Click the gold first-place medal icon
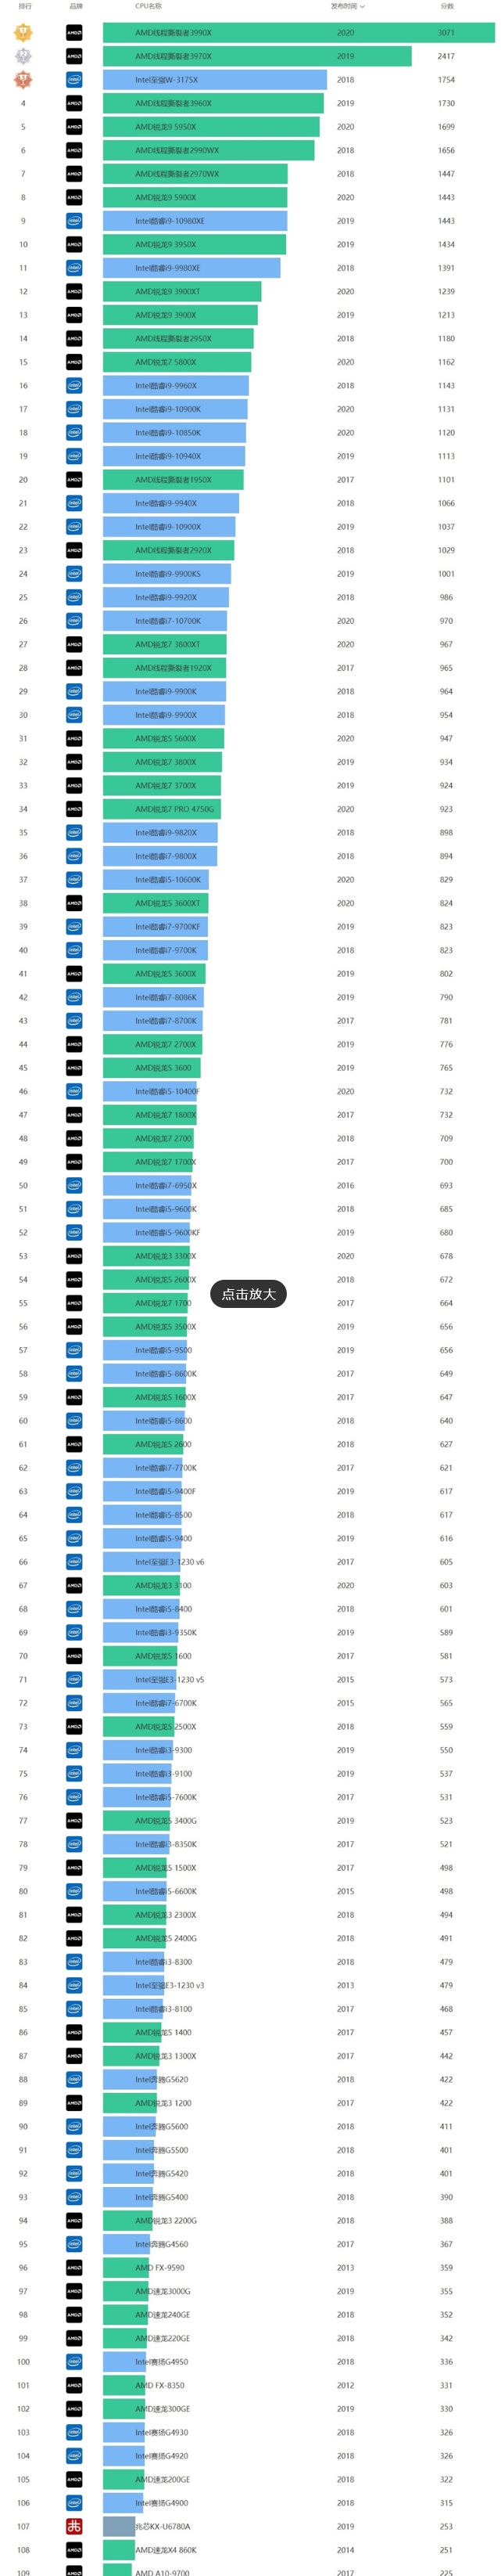 (x=23, y=33)
